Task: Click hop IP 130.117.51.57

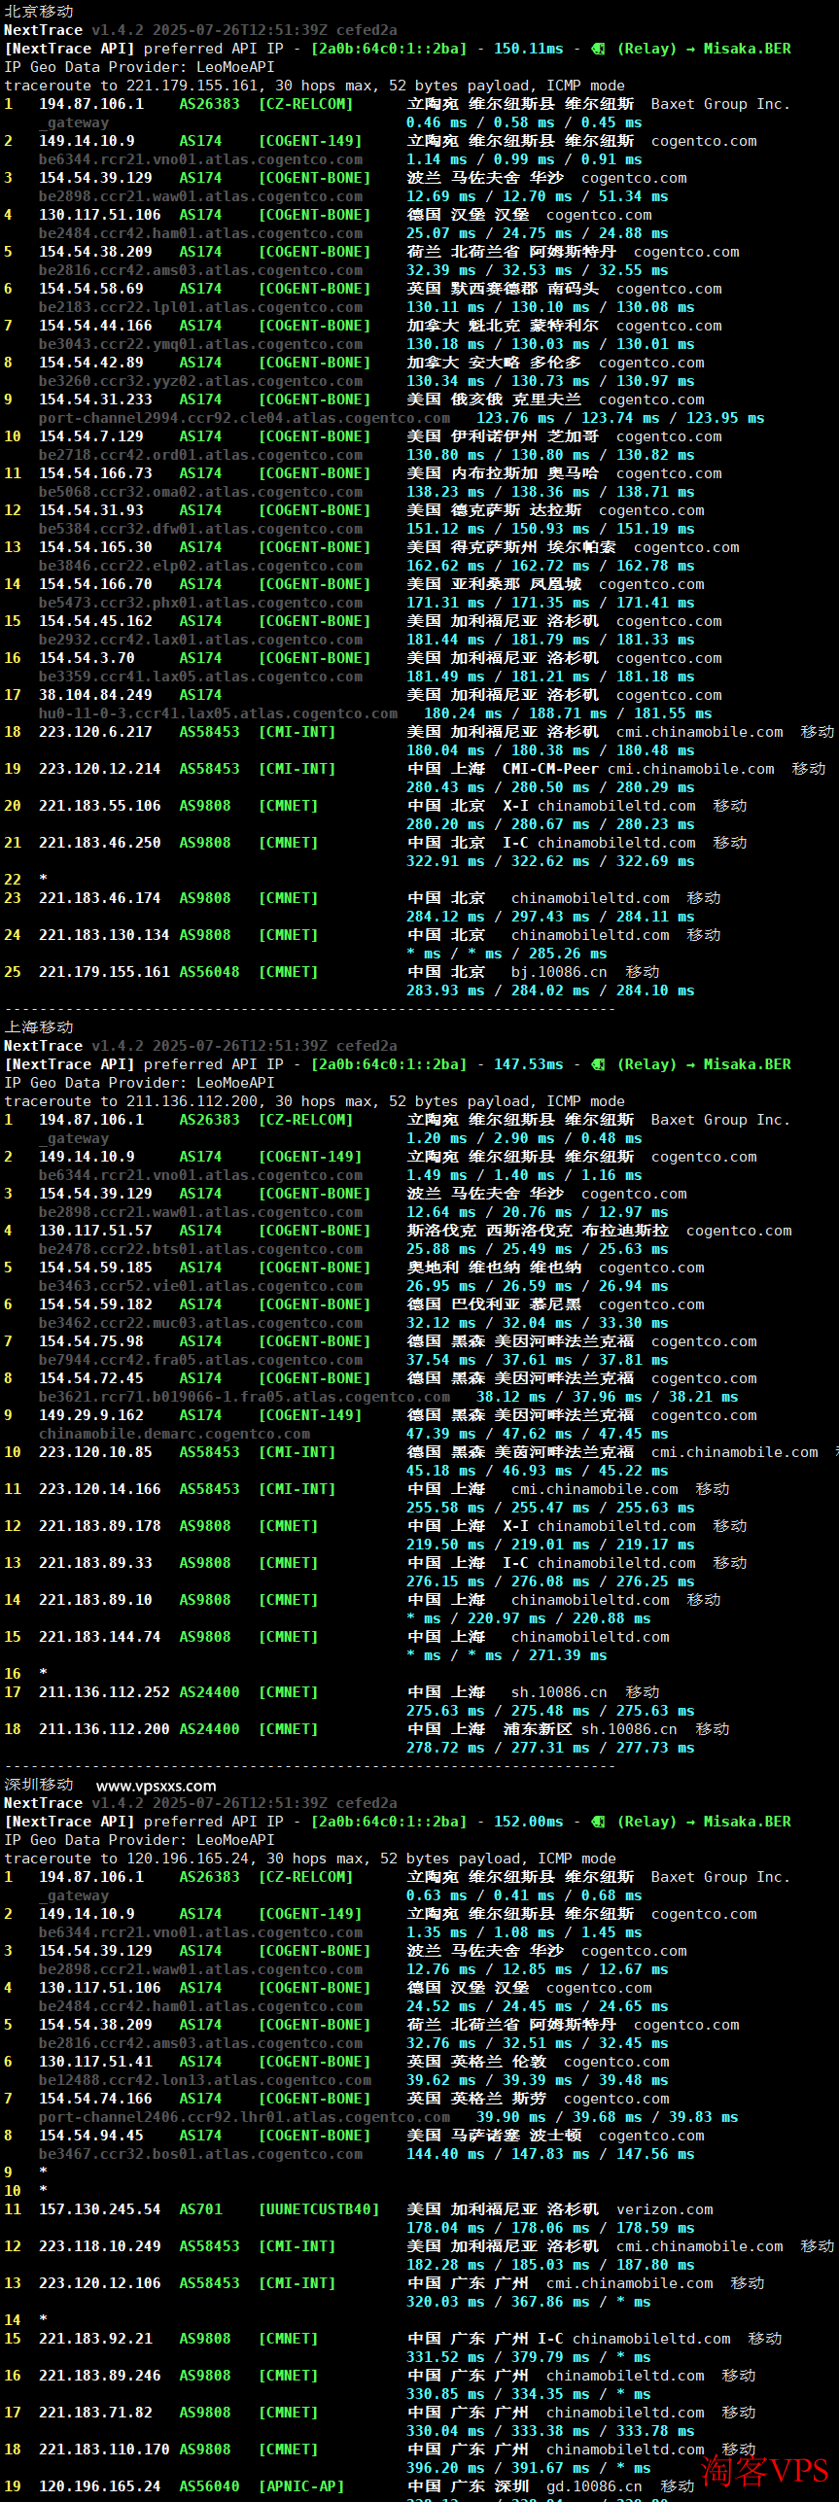Action: point(95,1231)
